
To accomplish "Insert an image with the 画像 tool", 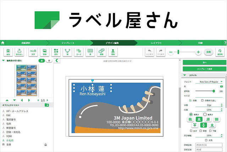I will point(45,52).
